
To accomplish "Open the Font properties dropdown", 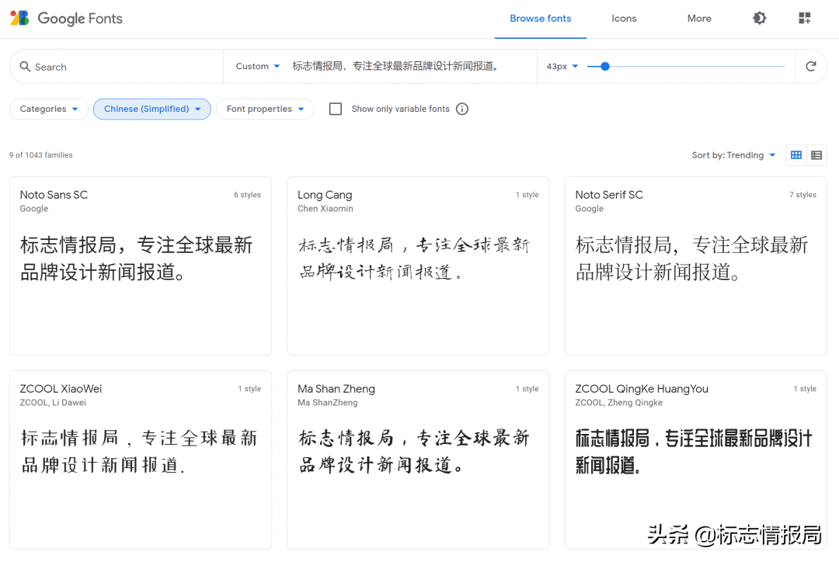I will tap(265, 109).
